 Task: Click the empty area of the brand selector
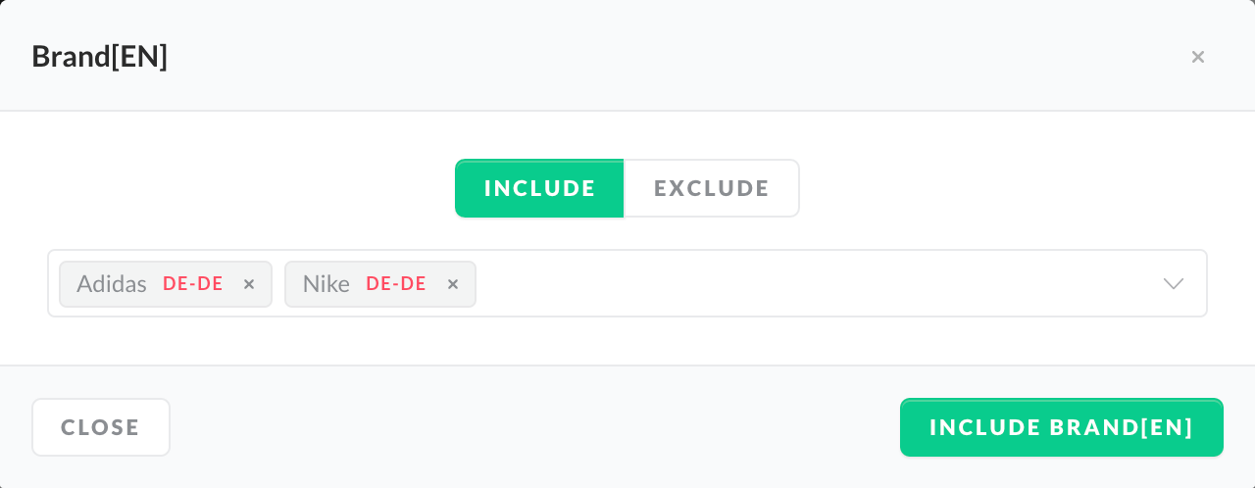pos(814,284)
